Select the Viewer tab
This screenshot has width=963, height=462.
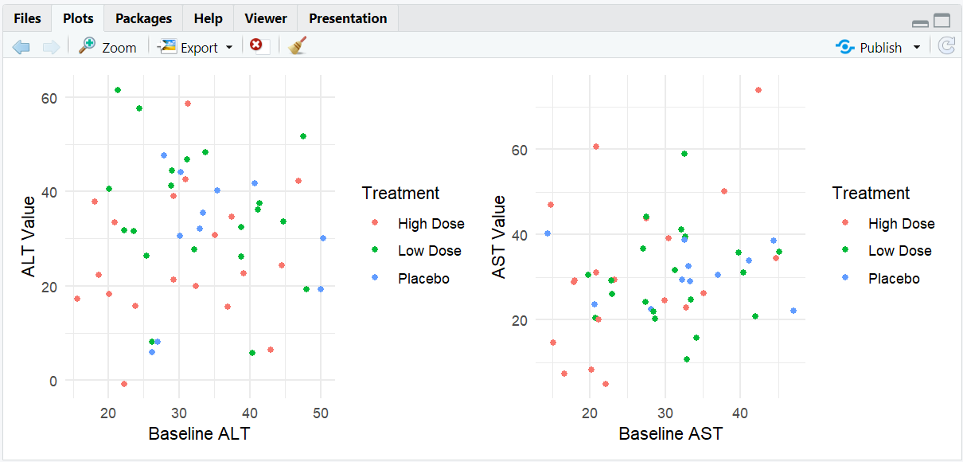266,18
